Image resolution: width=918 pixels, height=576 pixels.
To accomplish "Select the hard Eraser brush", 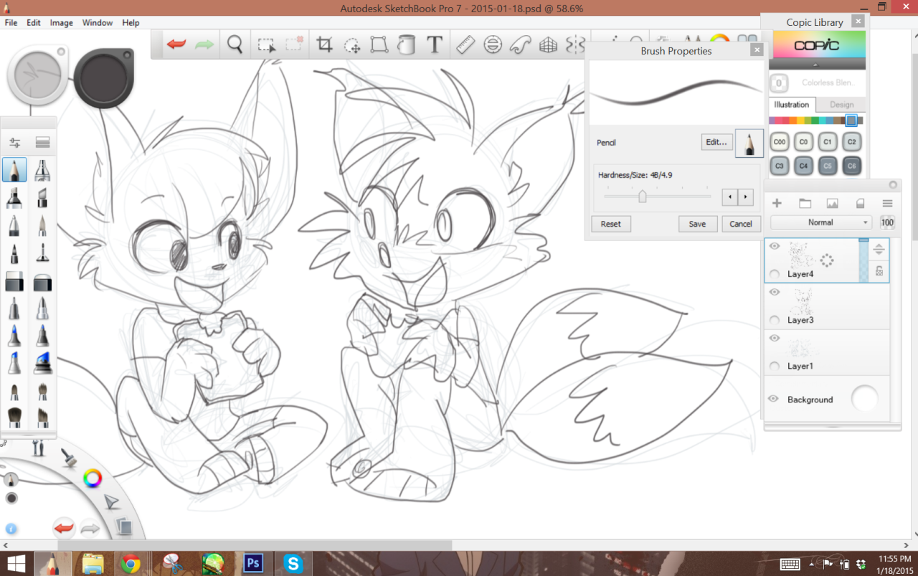I will tap(14, 282).
